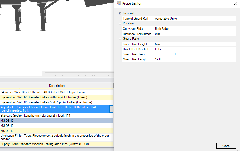Image resolution: width=240 pixels, height=151 pixels.
Task: Select Conveyor Side value Both Sides
Action: [165, 29]
